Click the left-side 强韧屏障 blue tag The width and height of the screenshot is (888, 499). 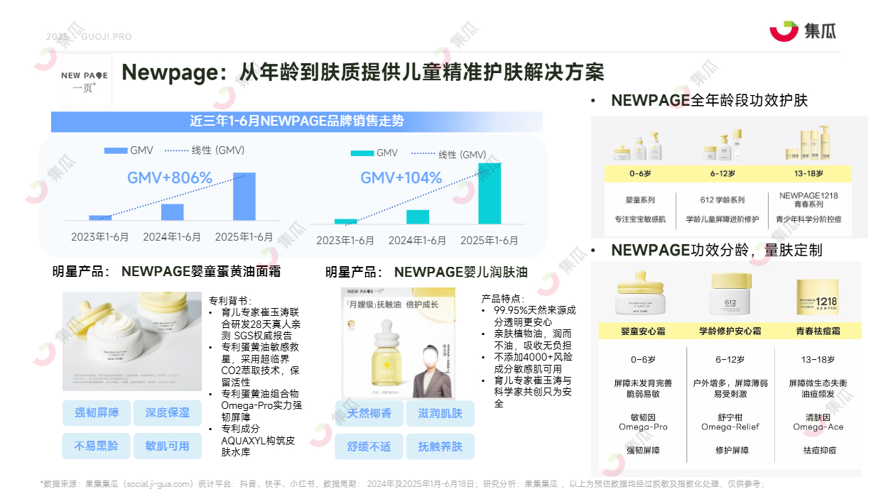pos(97,412)
